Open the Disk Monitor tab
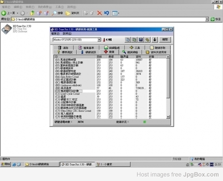Viewport: 223px width, 181px height. tap(112, 48)
